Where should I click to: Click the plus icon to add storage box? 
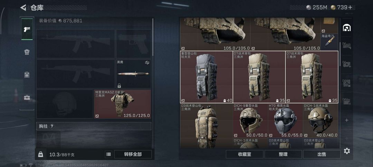coord(347,120)
